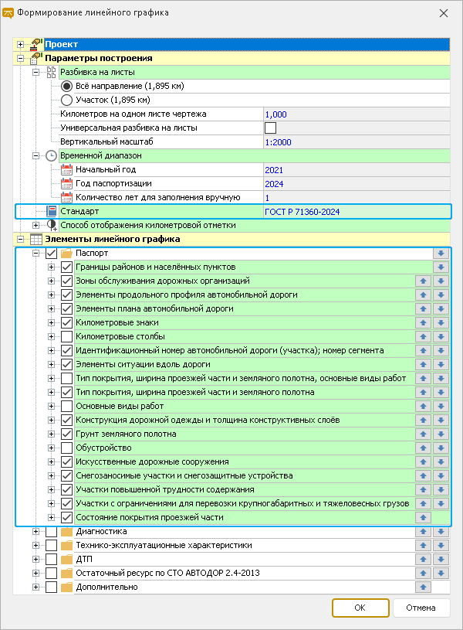
Task: Move Паспорт down with arrow button
Action: [441, 253]
